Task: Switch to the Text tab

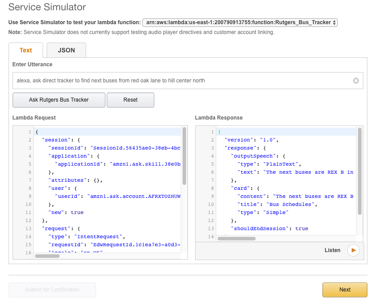Action: pyautogui.click(x=26, y=50)
